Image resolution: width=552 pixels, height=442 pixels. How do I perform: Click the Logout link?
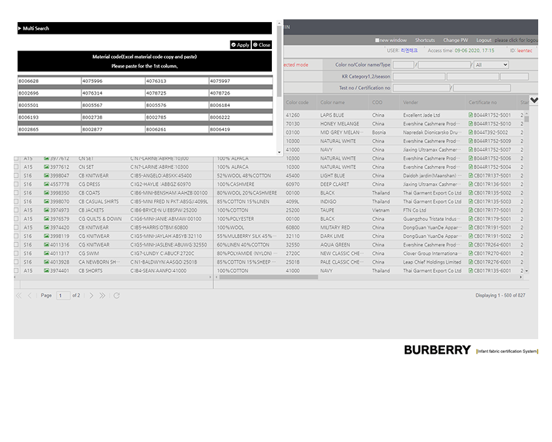(x=484, y=41)
